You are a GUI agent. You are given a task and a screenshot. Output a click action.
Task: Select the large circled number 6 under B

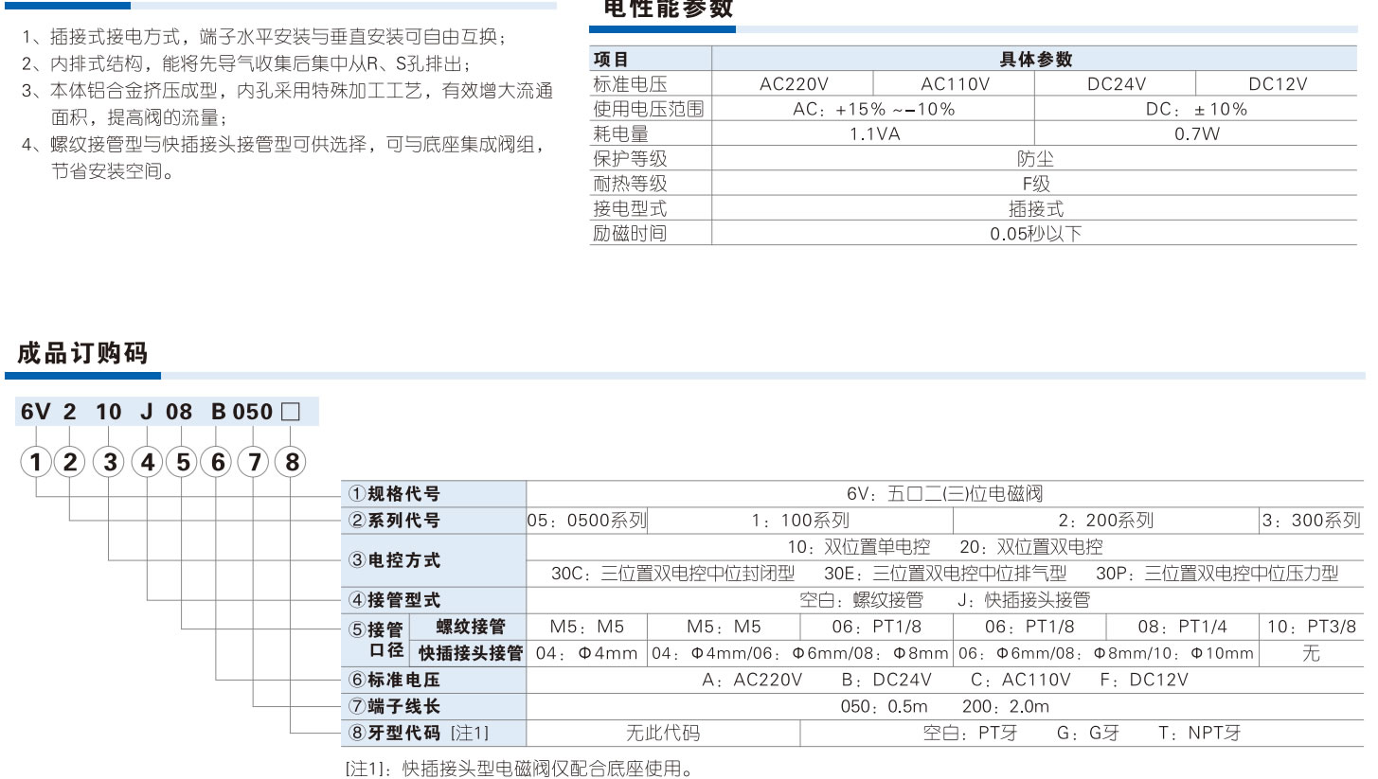[x=219, y=462]
